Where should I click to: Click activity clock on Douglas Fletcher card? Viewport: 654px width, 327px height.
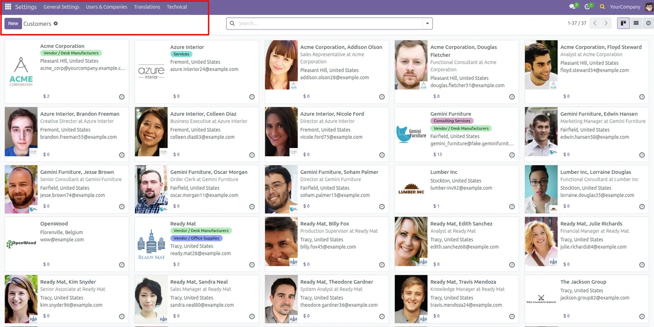click(x=512, y=97)
